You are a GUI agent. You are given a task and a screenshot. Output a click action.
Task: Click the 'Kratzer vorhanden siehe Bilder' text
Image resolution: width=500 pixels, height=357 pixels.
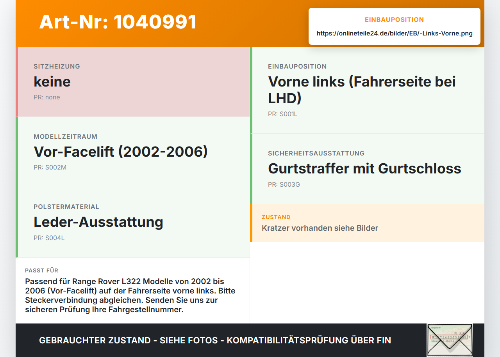[320, 228]
